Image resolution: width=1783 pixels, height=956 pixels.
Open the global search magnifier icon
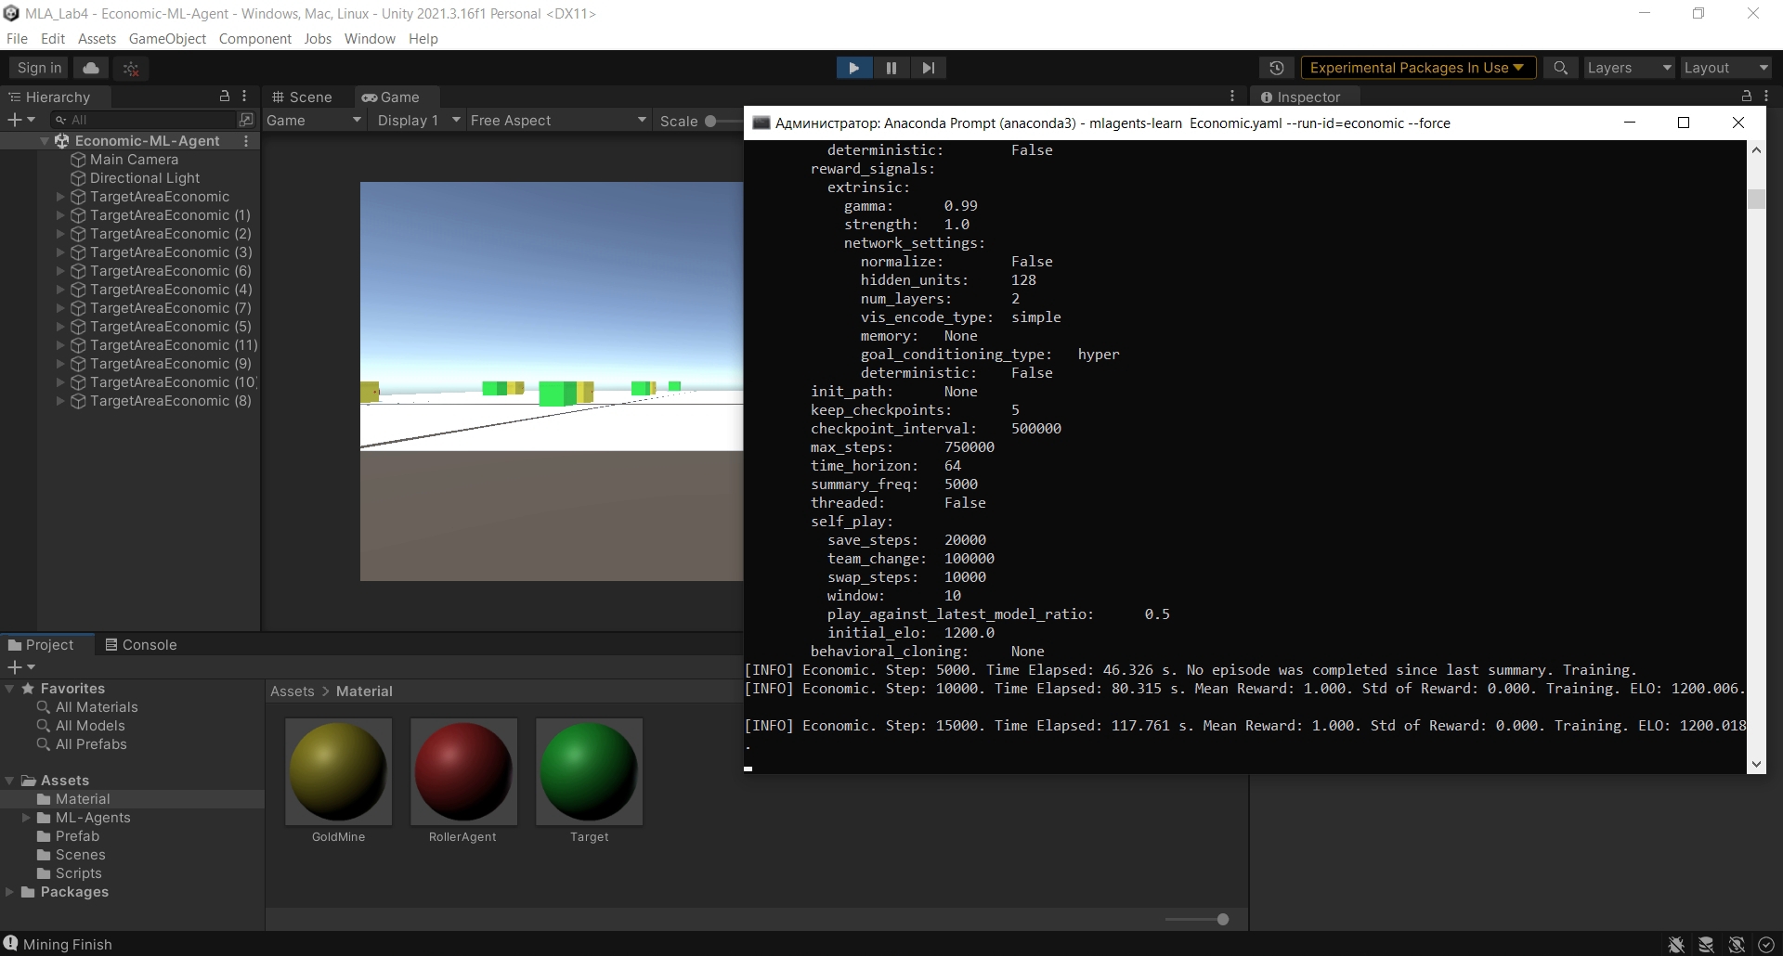(1561, 68)
